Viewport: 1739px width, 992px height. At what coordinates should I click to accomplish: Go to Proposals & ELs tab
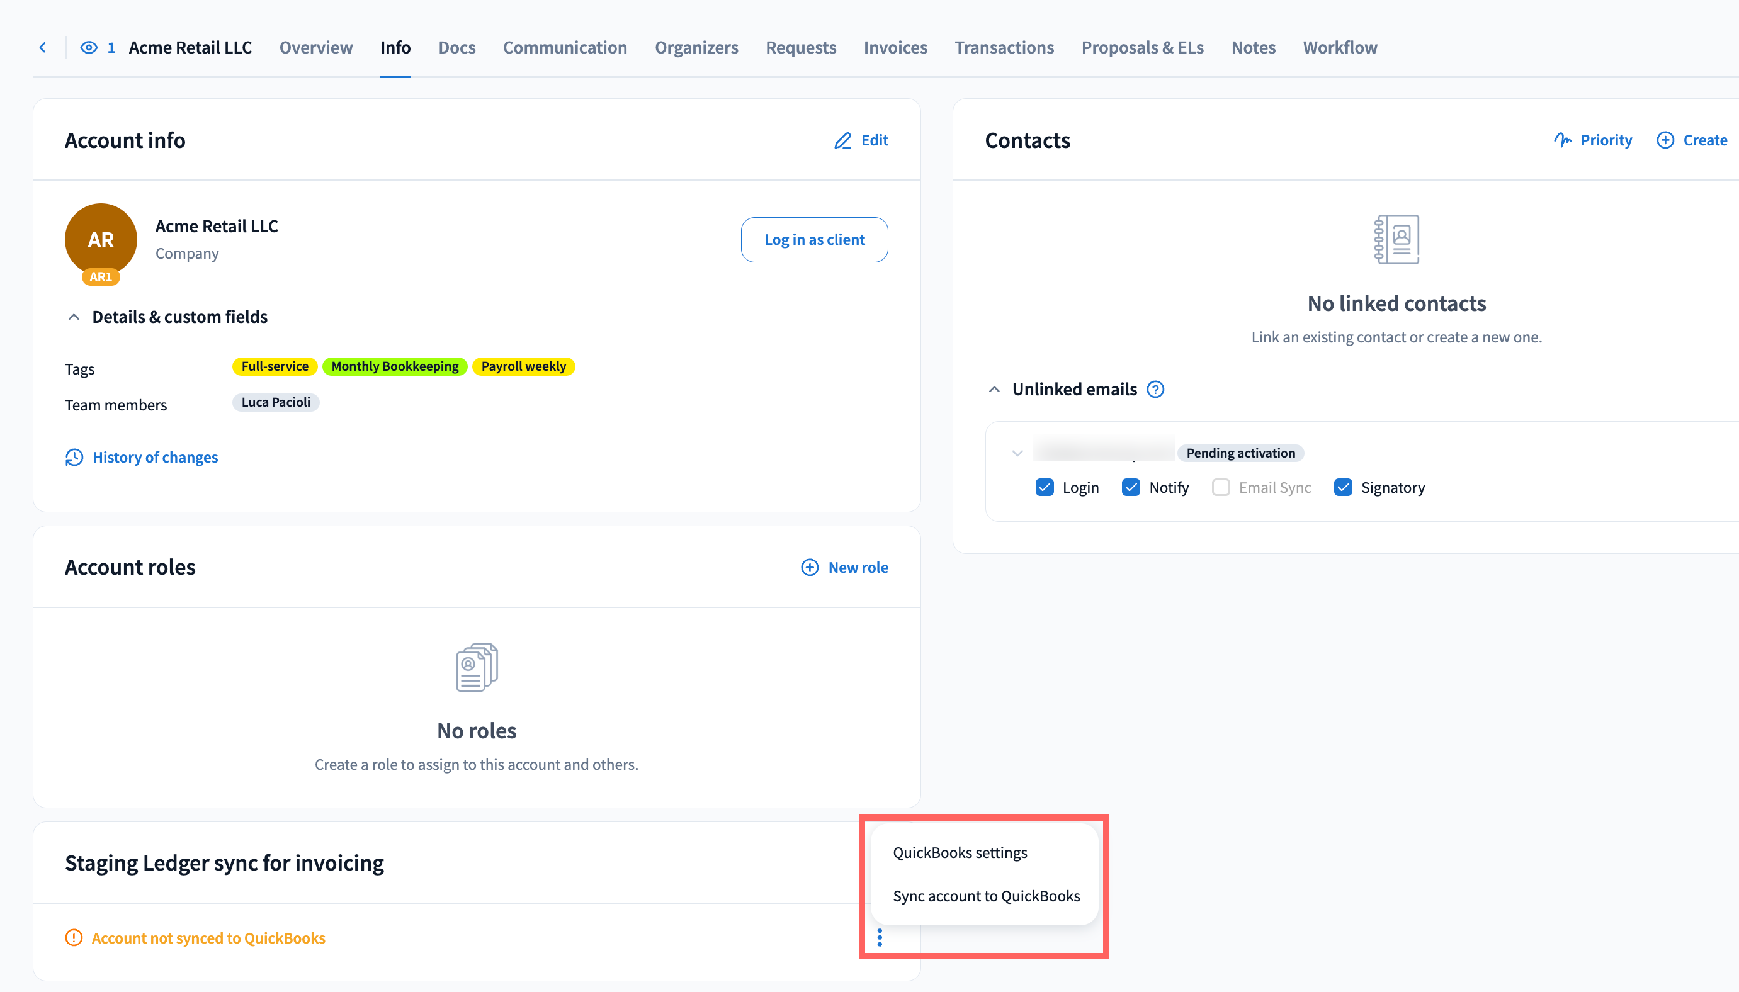1143,47
